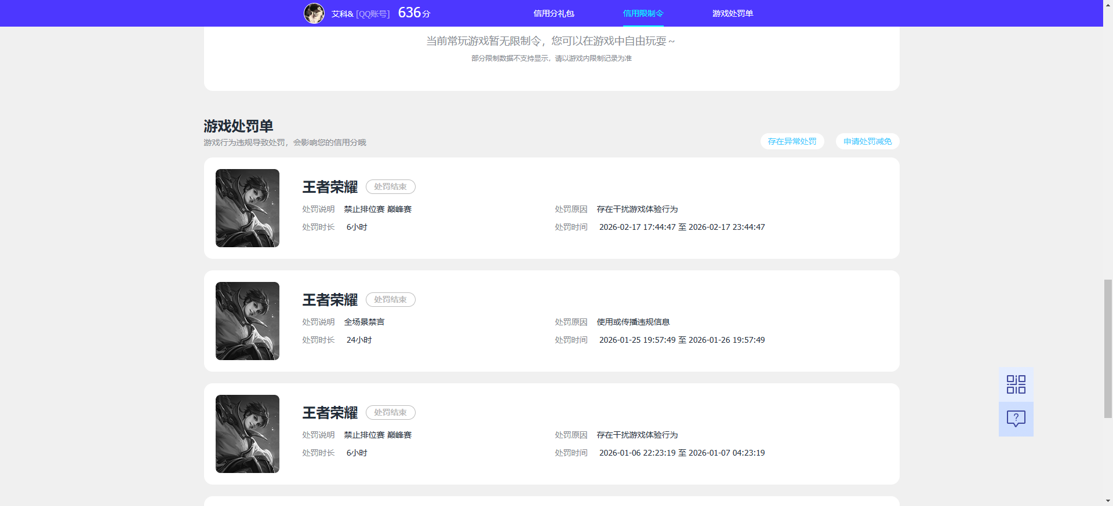Click 处罚结束 badge on third penalty card
1113x506 pixels.
tap(390, 413)
